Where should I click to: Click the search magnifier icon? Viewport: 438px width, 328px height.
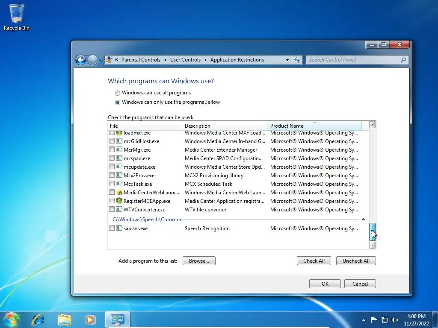403,60
